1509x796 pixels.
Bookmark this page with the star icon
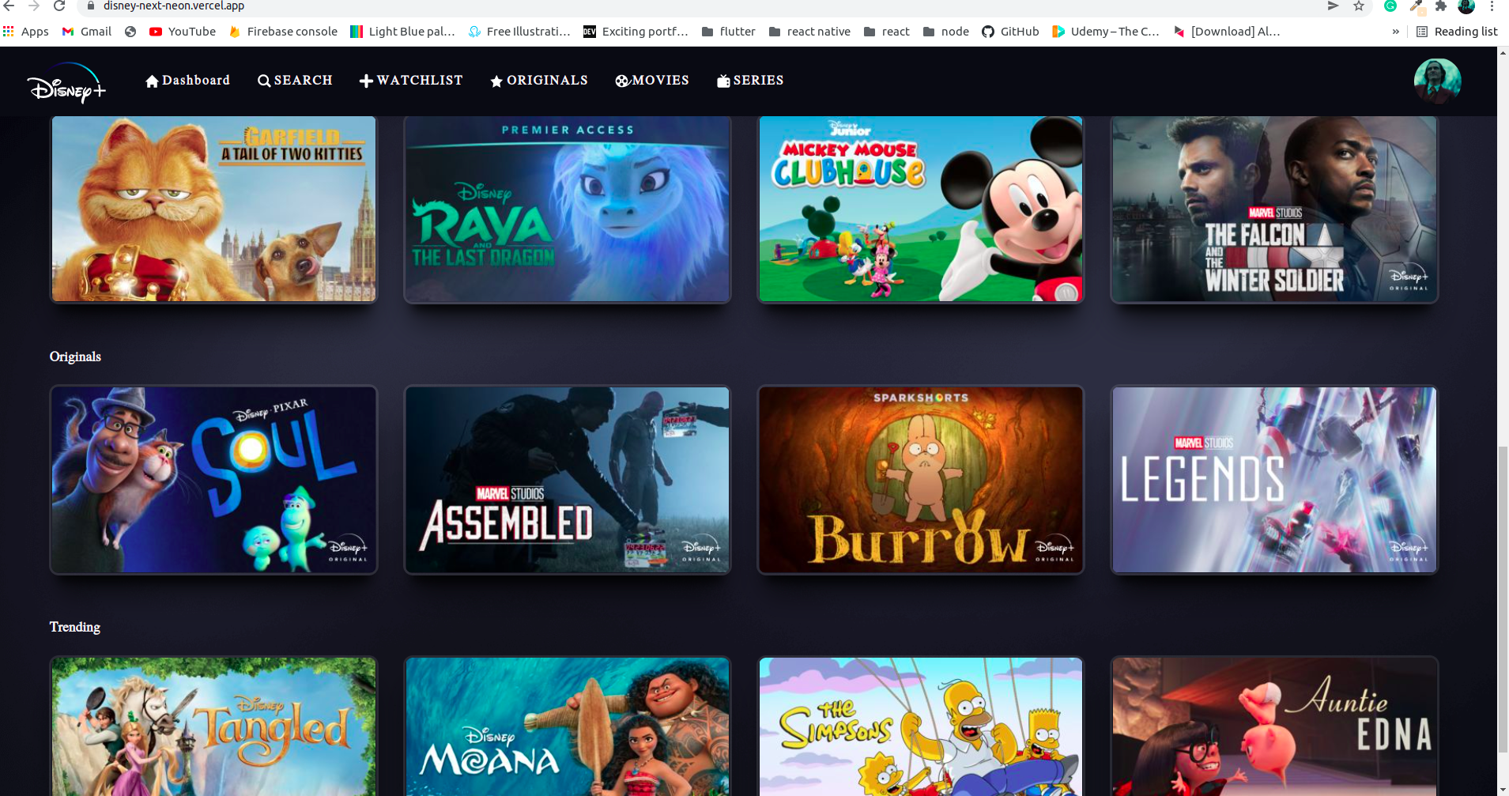(x=1359, y=6)
